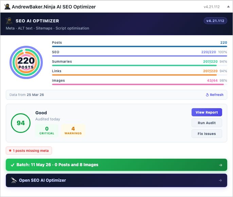233x197 pixels.
Task: Click the 4 Warnings count box
Action: tap(73, 130)
